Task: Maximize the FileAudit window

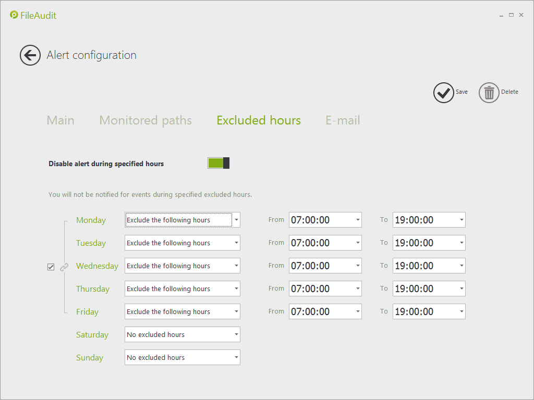Action: point(512,15)
